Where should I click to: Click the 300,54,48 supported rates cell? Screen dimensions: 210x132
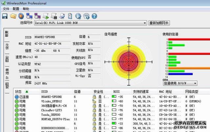pos(144,123)
